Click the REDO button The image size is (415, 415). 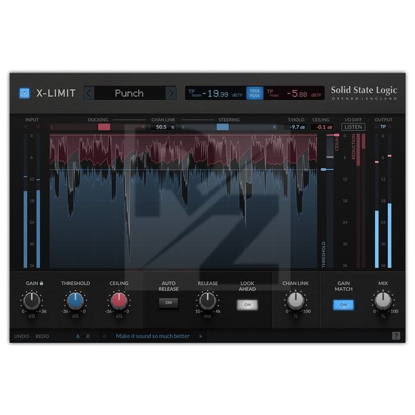point(42,336)
